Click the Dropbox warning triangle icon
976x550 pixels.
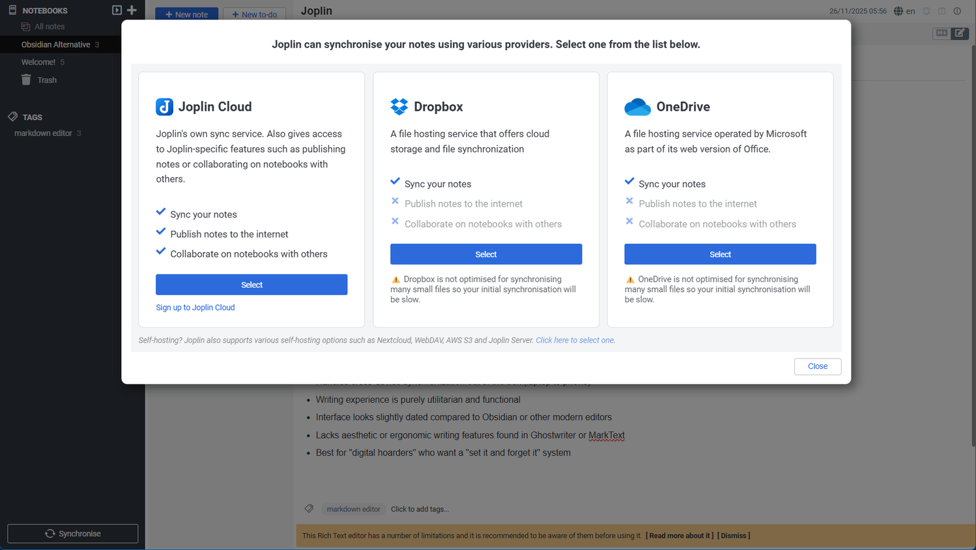(395, 280)
